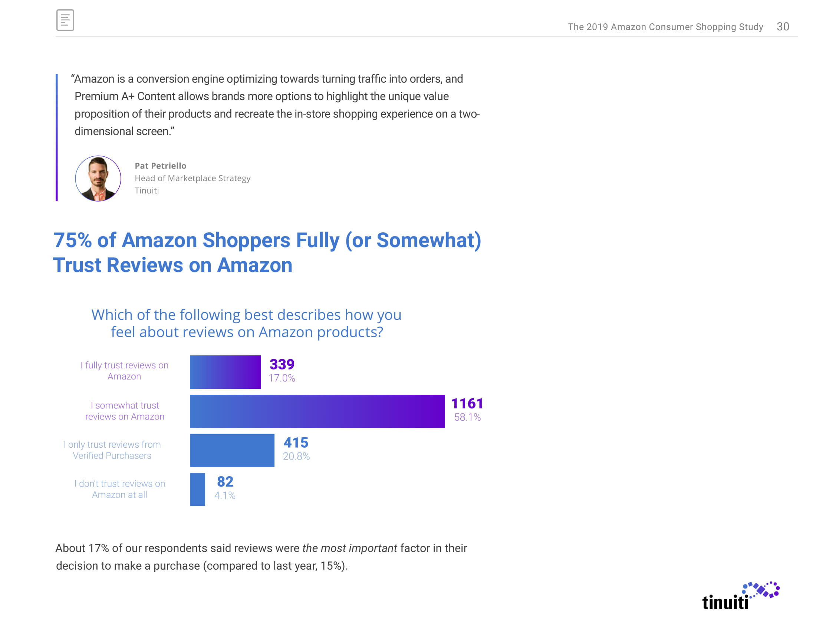Click the name 'Pat Petriello'
This screenshot has width=816, height=630.
pos(160,166)
